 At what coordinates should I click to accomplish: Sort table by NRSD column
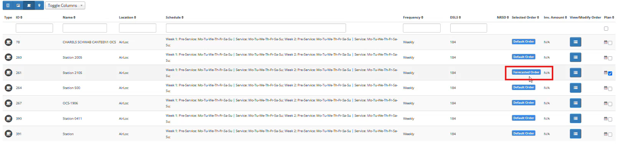pos(503,17)
